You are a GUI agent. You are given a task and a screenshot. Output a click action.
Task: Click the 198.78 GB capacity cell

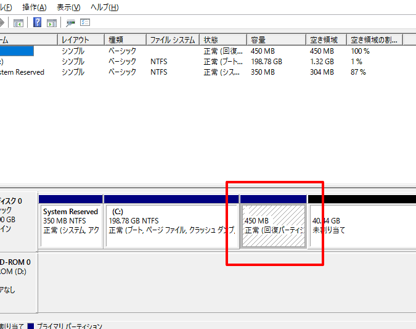tap(266, 62)
